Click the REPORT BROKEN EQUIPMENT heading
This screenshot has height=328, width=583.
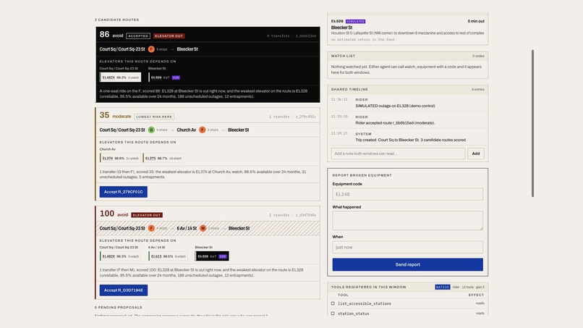pyautogui.click(x=362, y=175)
